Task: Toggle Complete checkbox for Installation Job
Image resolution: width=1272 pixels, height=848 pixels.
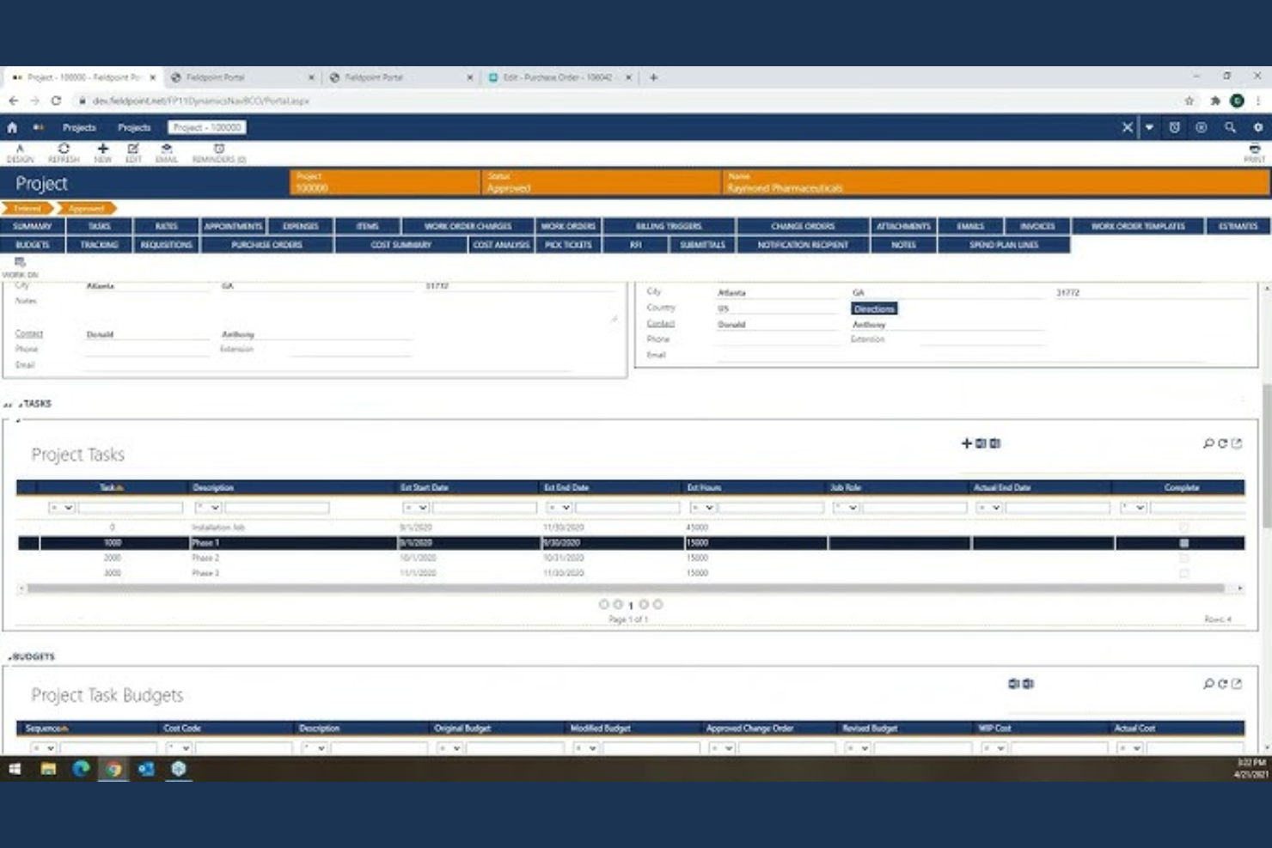Action: click(1184, 528)
